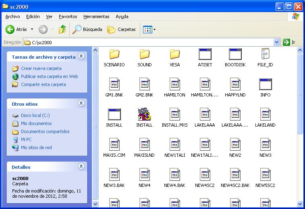
Task: Open the Favoritos menu
Action: pos(68,17)
